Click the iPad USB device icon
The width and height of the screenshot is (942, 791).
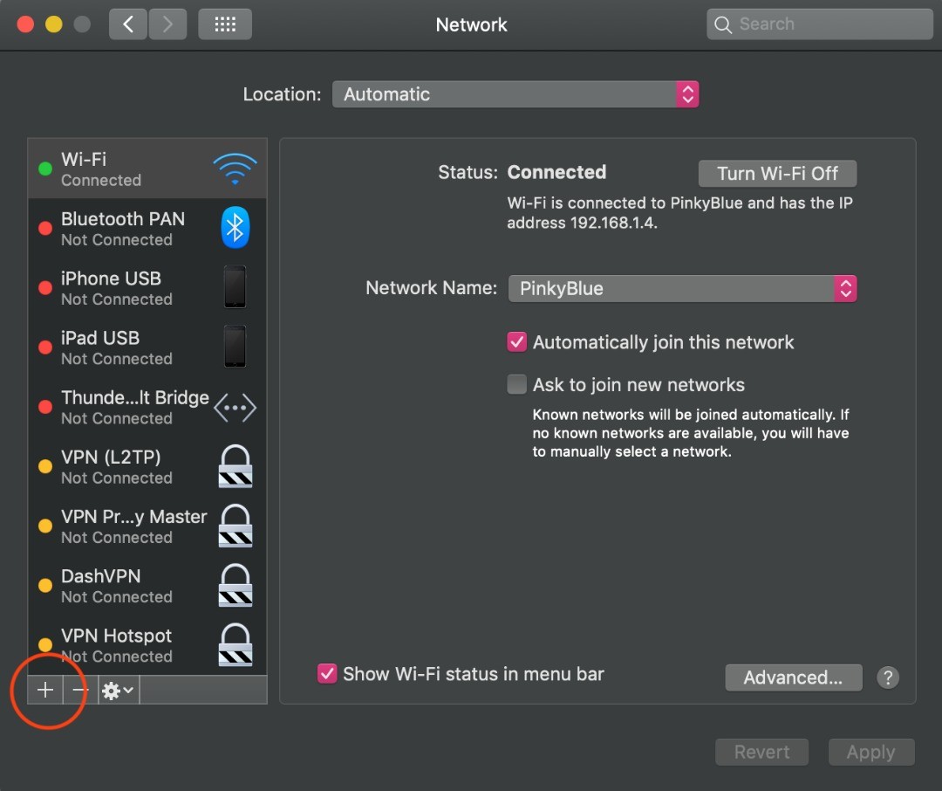(x=234, y=346)
